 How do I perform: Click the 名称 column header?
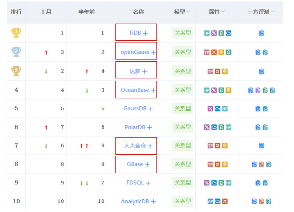[x=138, y=12]
